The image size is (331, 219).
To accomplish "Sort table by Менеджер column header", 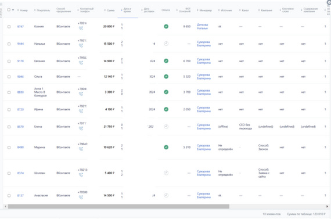I will click(x=206, y=10).
